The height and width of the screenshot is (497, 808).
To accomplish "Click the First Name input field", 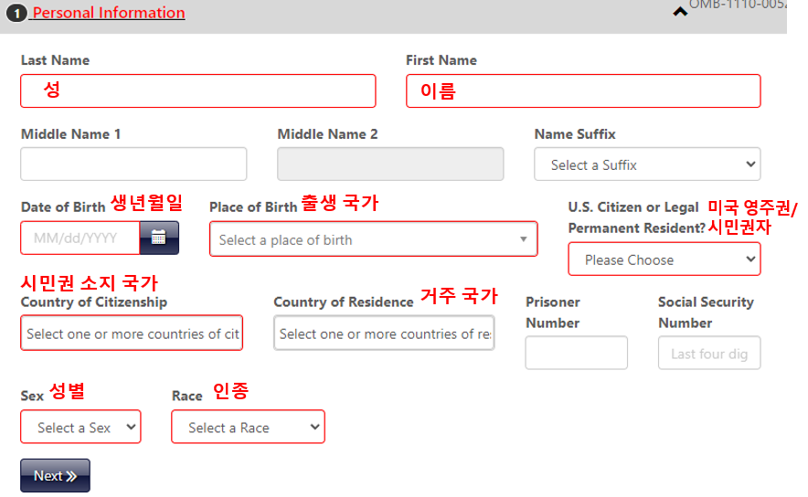I will (x=583, y=90).
